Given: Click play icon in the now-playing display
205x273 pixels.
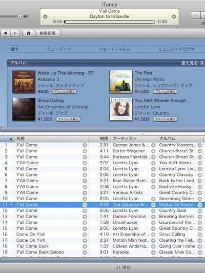Looking at the screenshot, I should click(x=45, y=16).
